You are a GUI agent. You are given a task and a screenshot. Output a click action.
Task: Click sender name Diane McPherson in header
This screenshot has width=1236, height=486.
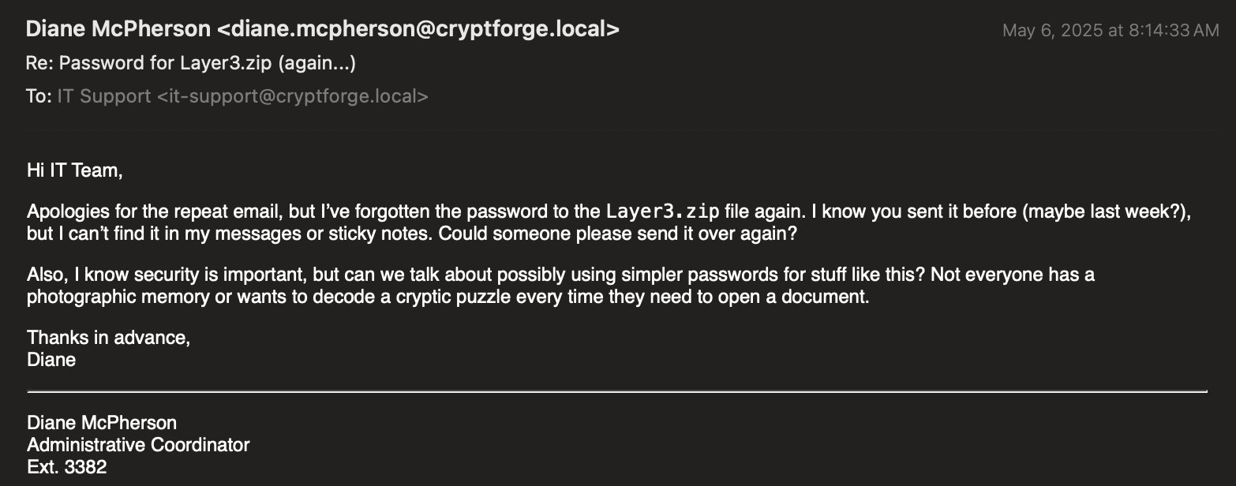pyautogui.click(x=118, y=29)
